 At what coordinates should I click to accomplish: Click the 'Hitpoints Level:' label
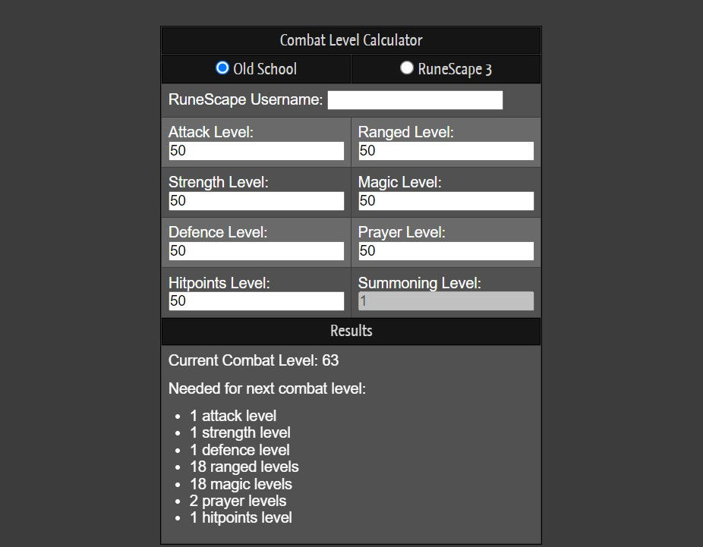[219, 283]
